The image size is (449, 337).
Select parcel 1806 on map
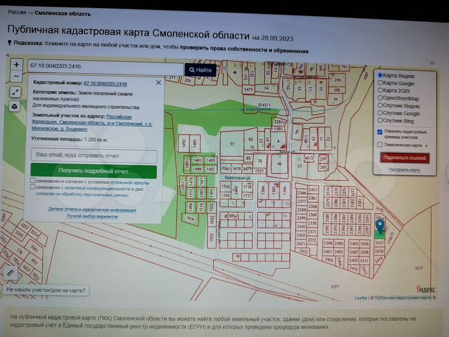190,218
